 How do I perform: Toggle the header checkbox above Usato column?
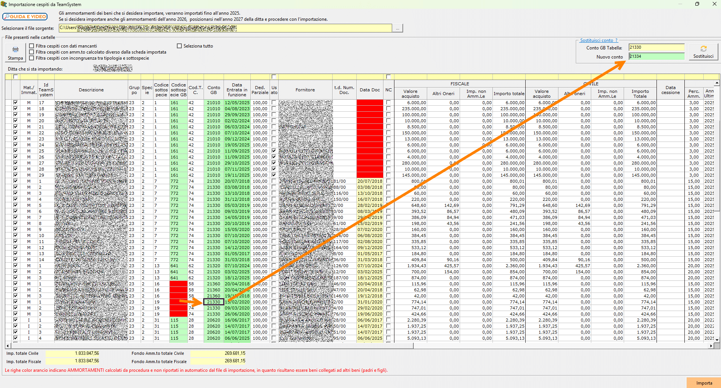[274, 77]
